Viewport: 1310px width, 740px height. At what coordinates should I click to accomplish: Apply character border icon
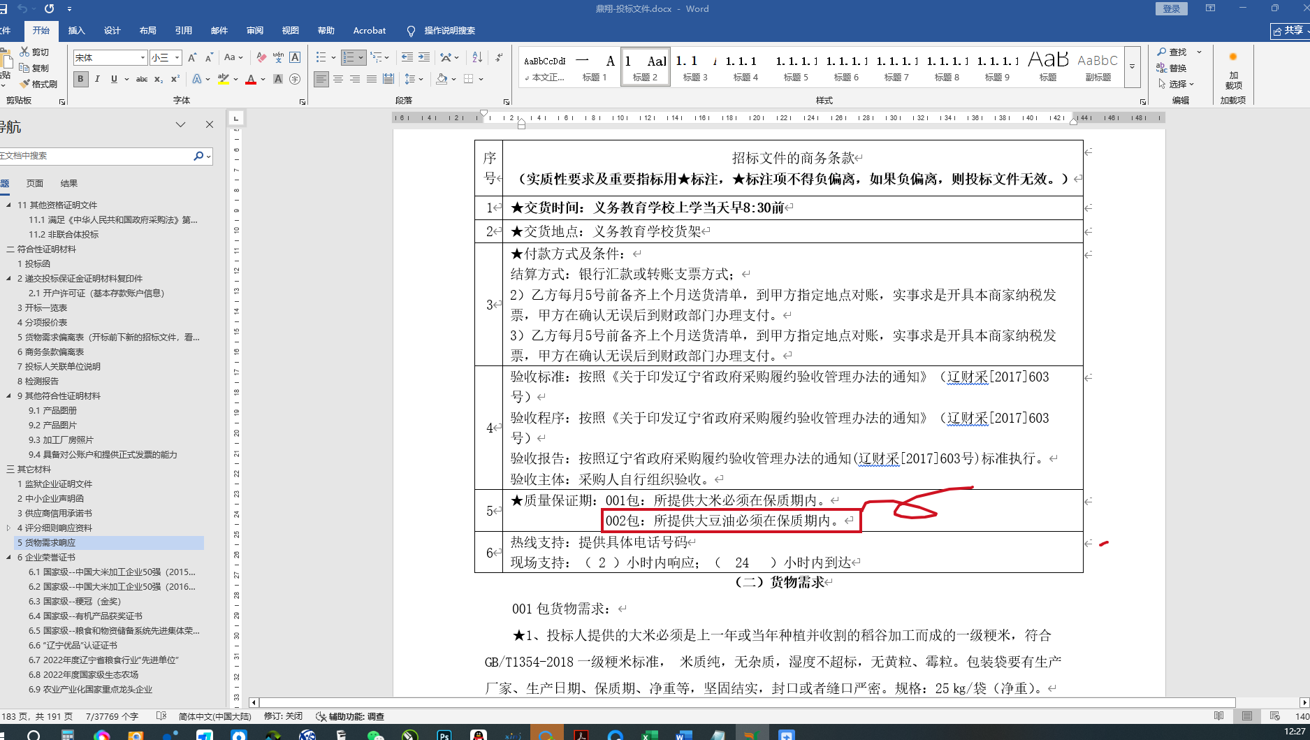295,57
